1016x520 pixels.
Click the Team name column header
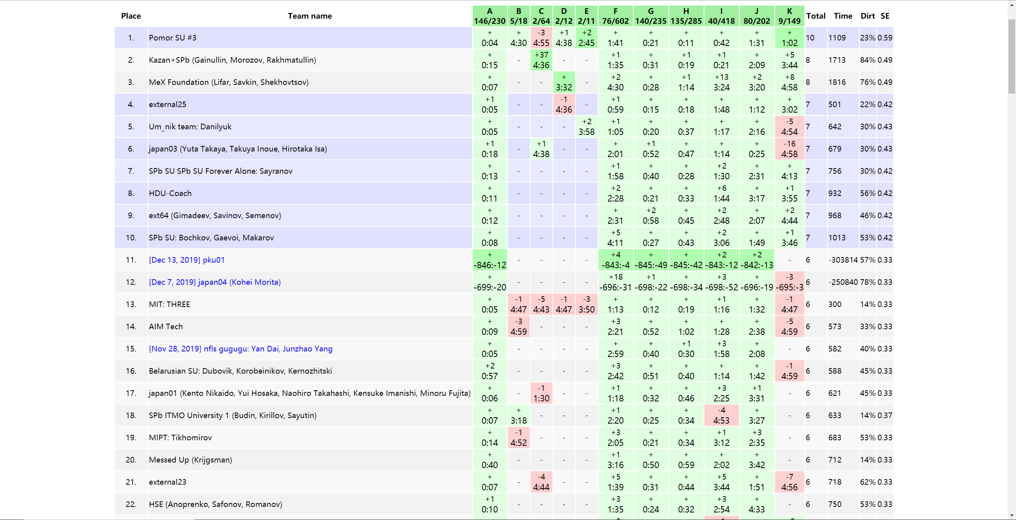pos(310,16)
